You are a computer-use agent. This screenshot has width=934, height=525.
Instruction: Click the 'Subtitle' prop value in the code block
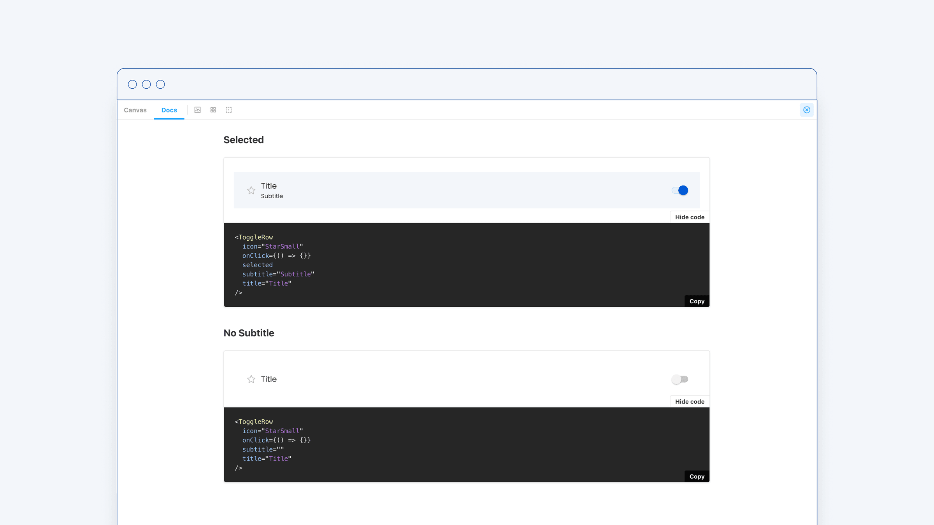(x=296, y=274)
